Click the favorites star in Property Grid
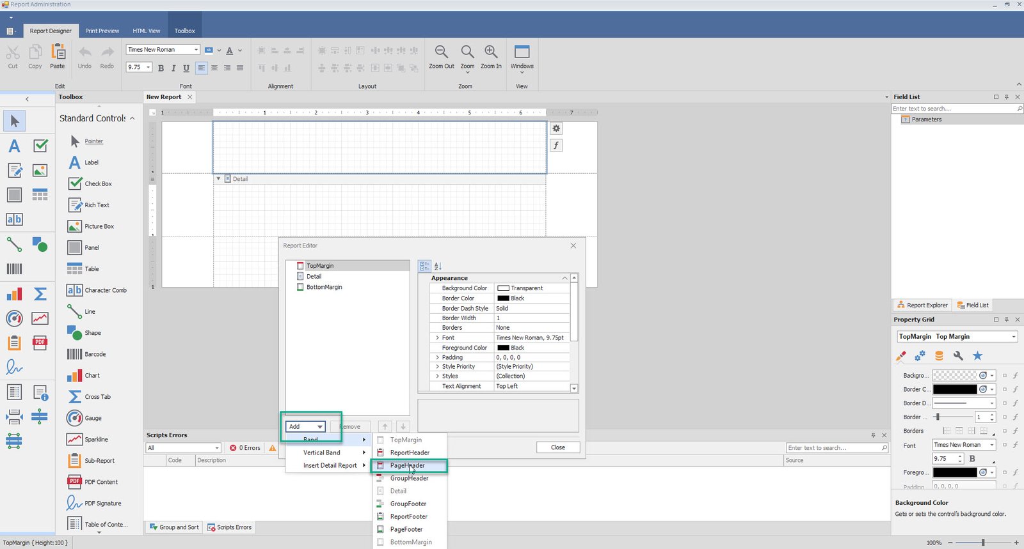1024x549 pixels. [977, 356]
